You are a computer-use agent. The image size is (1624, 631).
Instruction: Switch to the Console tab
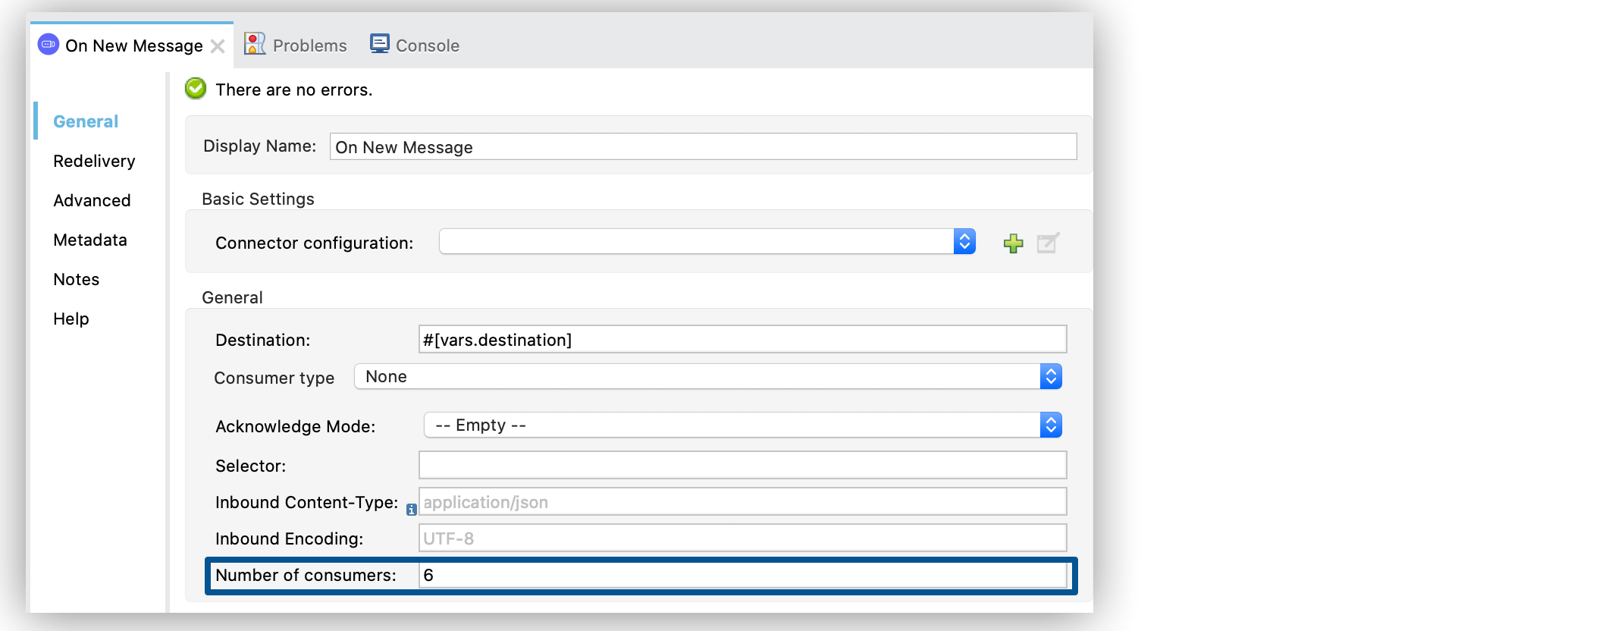pyautogui.click(x=427, y=46)
